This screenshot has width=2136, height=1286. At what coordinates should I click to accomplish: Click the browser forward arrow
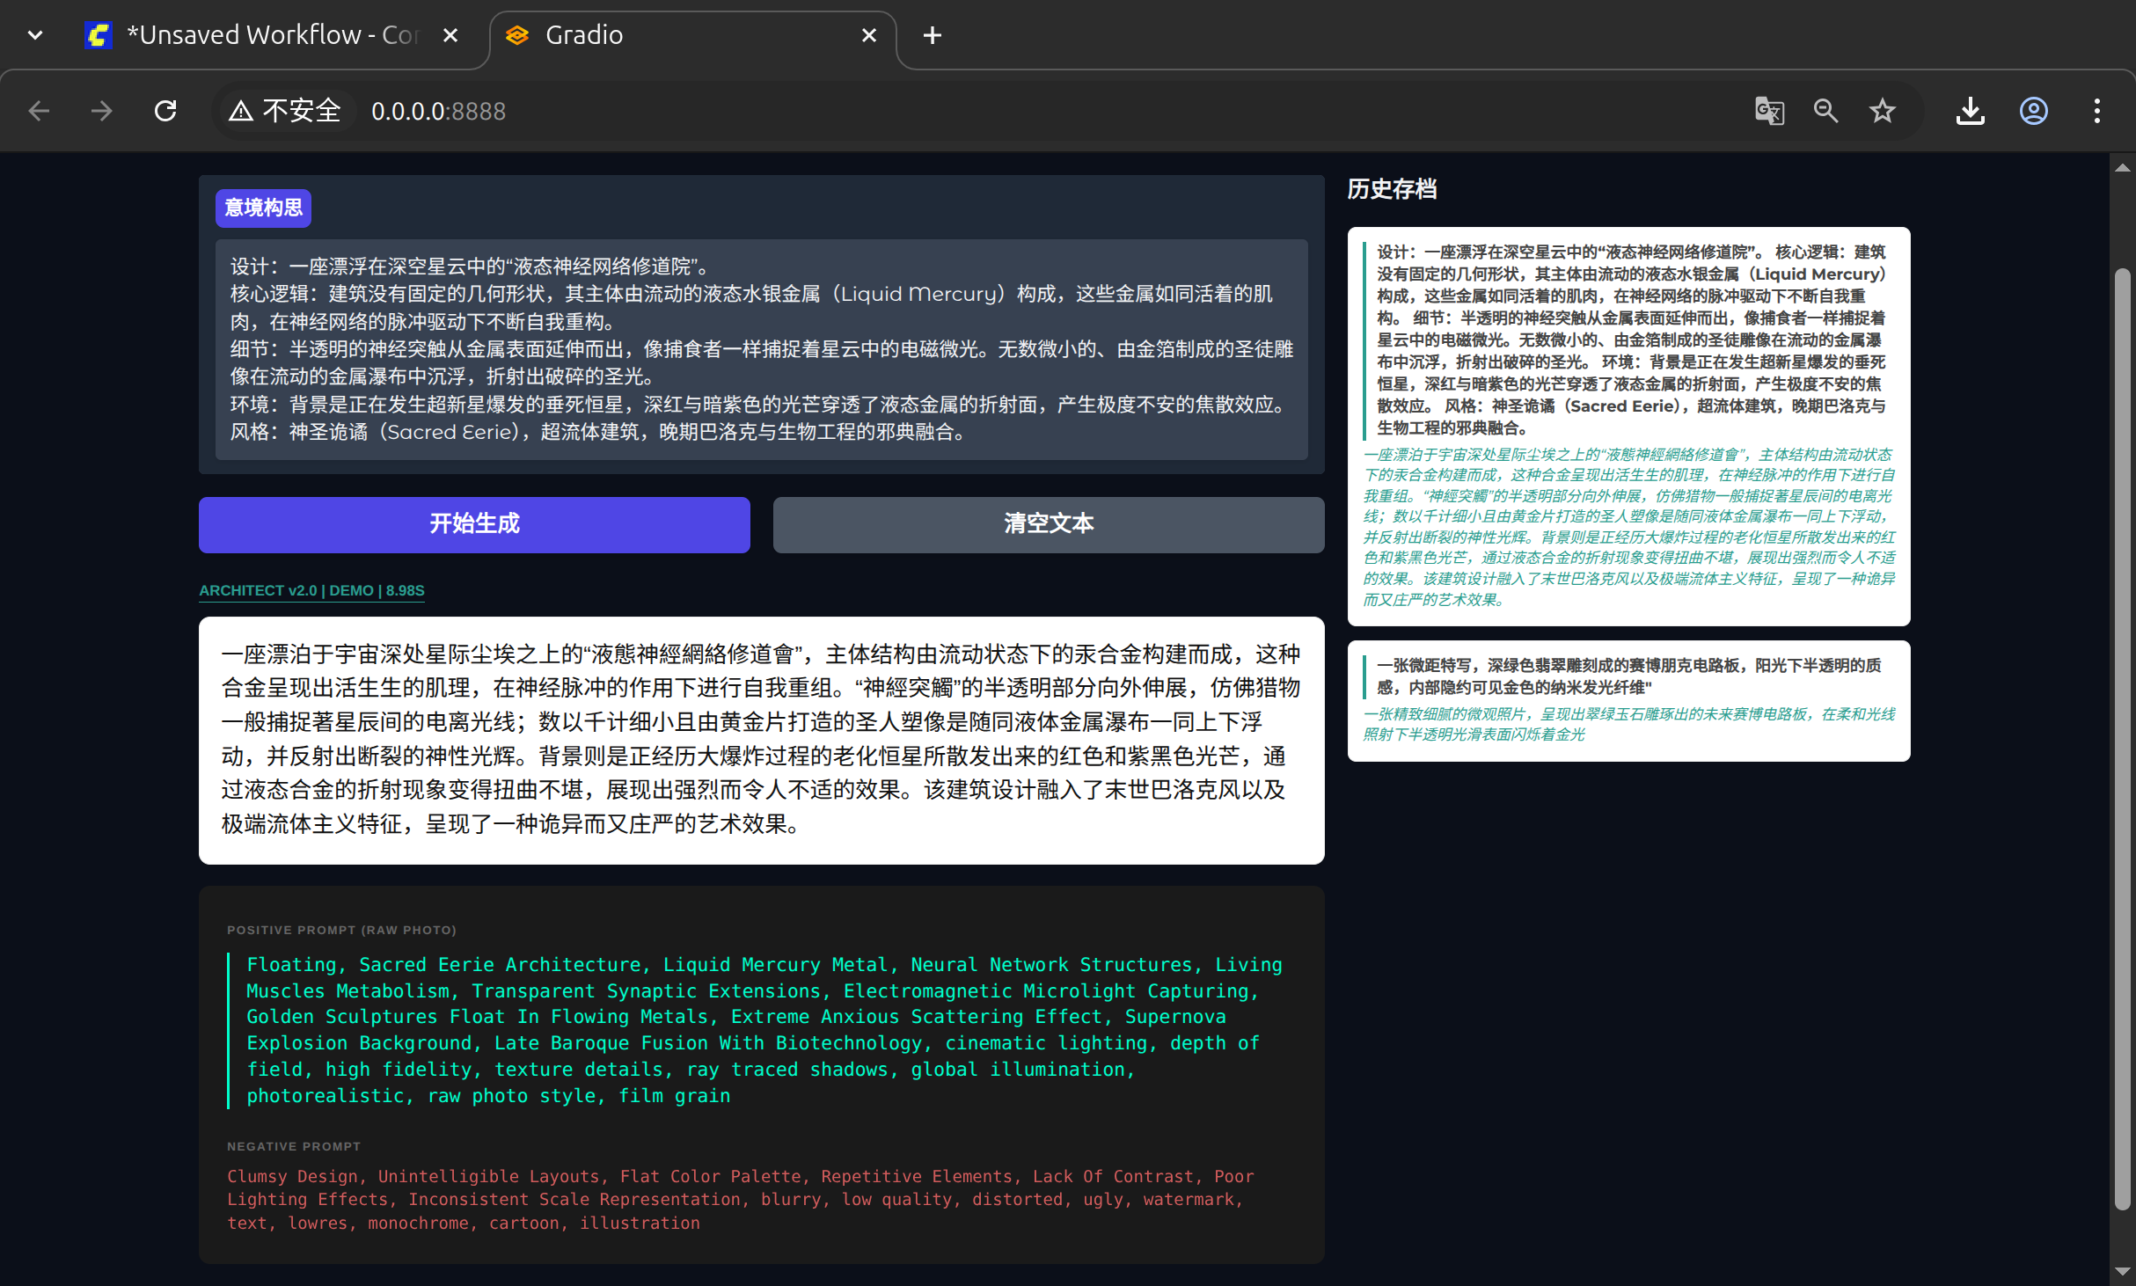coord(102,111)
